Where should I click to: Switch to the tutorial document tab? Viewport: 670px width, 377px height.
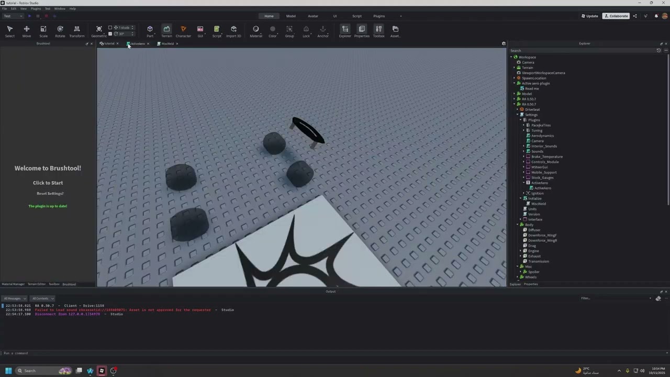coord(109,43)
